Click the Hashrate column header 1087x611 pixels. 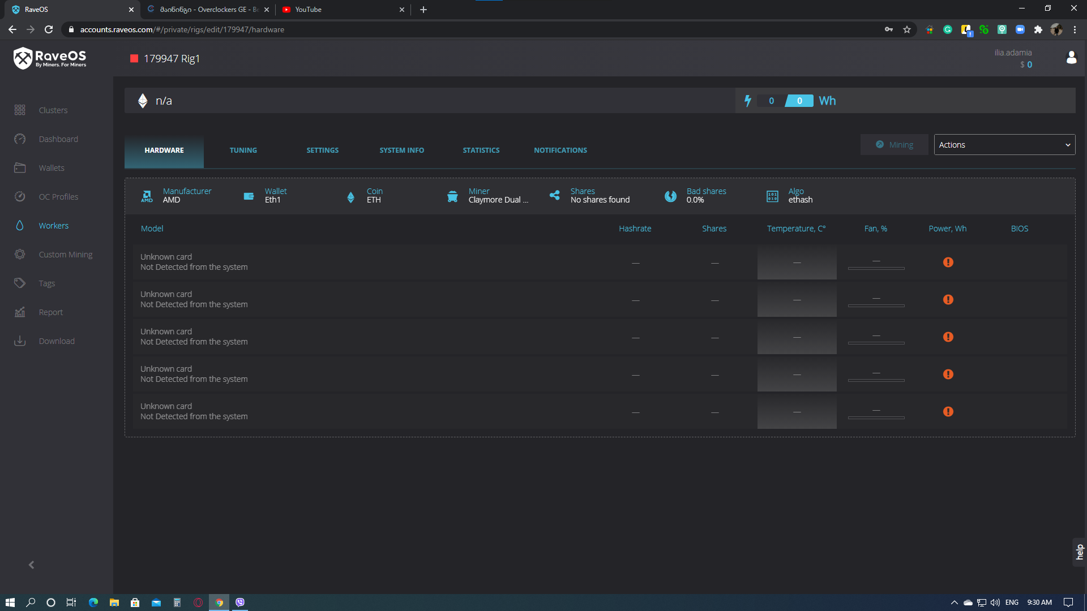point(635,229)
